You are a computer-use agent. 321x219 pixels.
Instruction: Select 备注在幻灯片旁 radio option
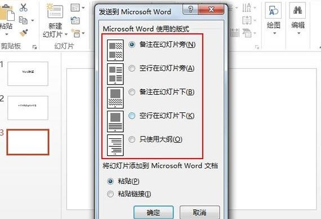pyautogui.click(x=132, y=45)
